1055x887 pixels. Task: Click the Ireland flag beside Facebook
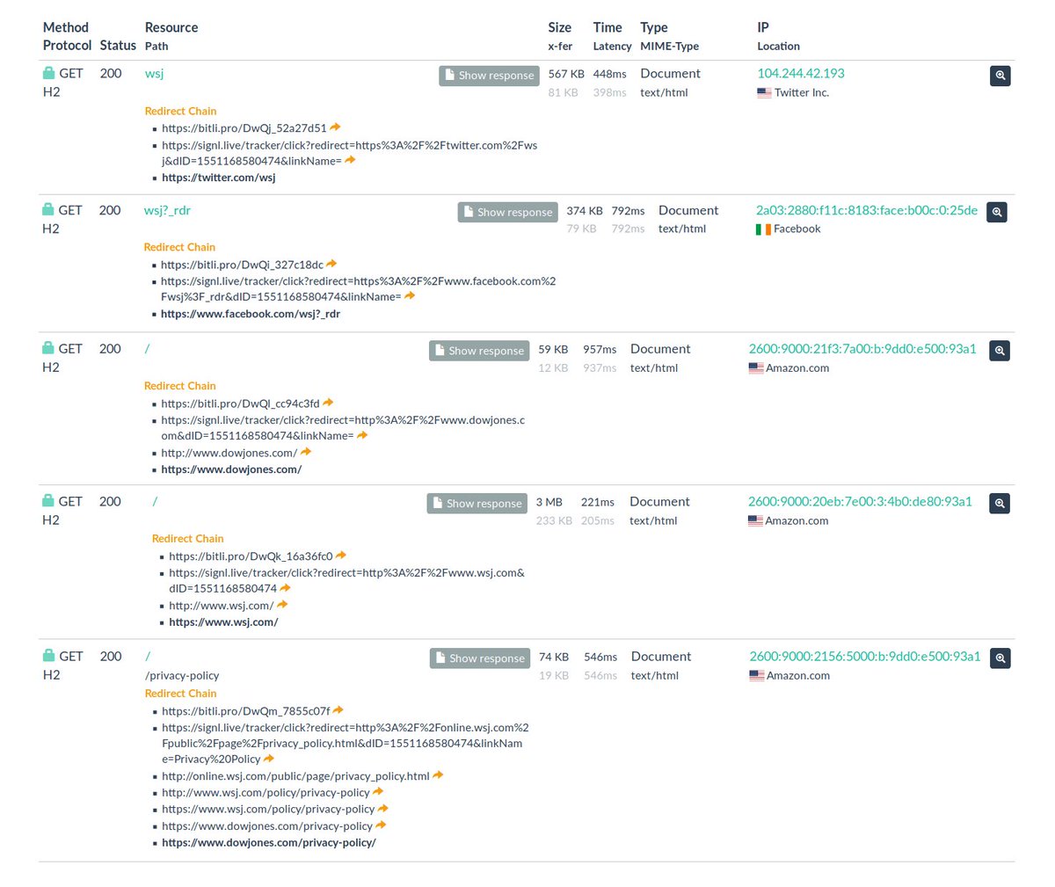(x=763, y=229)
